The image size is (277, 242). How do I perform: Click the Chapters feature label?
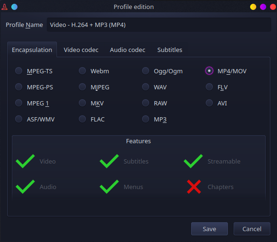click(220, 187)
